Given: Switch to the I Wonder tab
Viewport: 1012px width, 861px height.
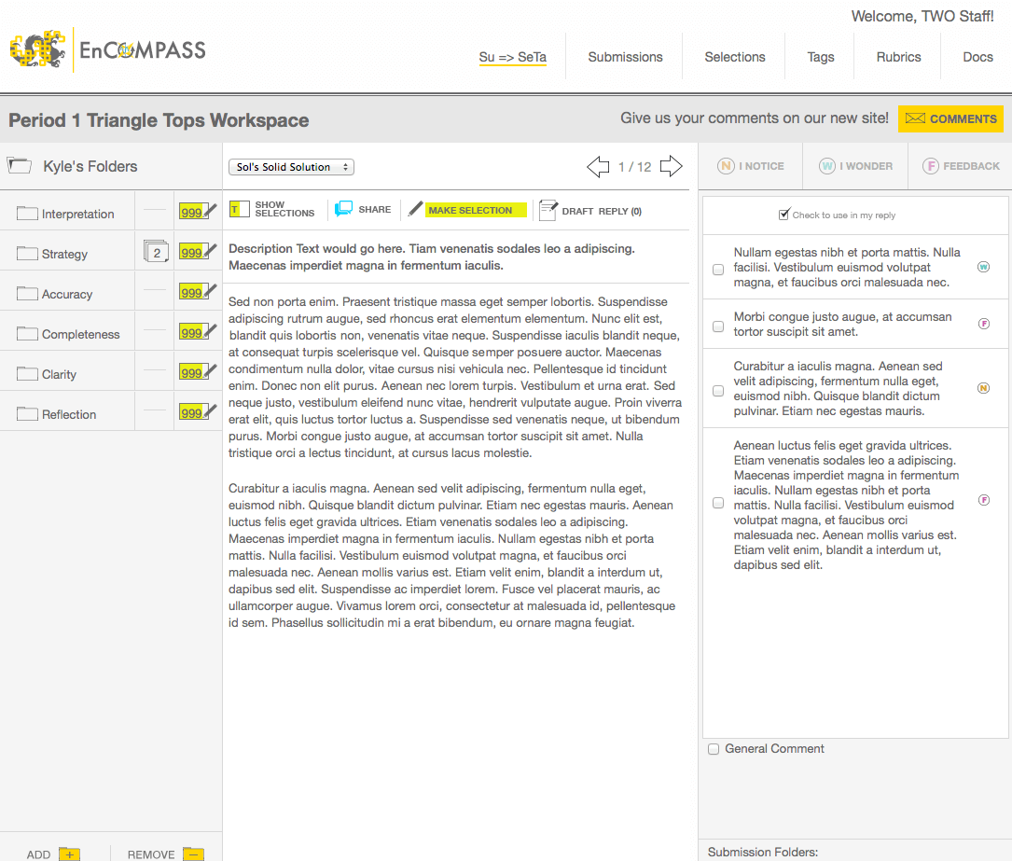Looking at the screenshot, I should pos(855,166).
